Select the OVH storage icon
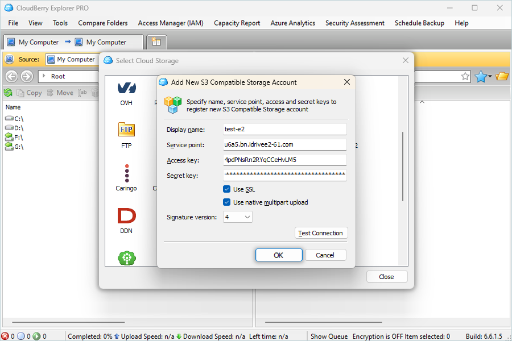Image resolution: width=512 pixels, height=341 pixels. [x=126, y=88]
